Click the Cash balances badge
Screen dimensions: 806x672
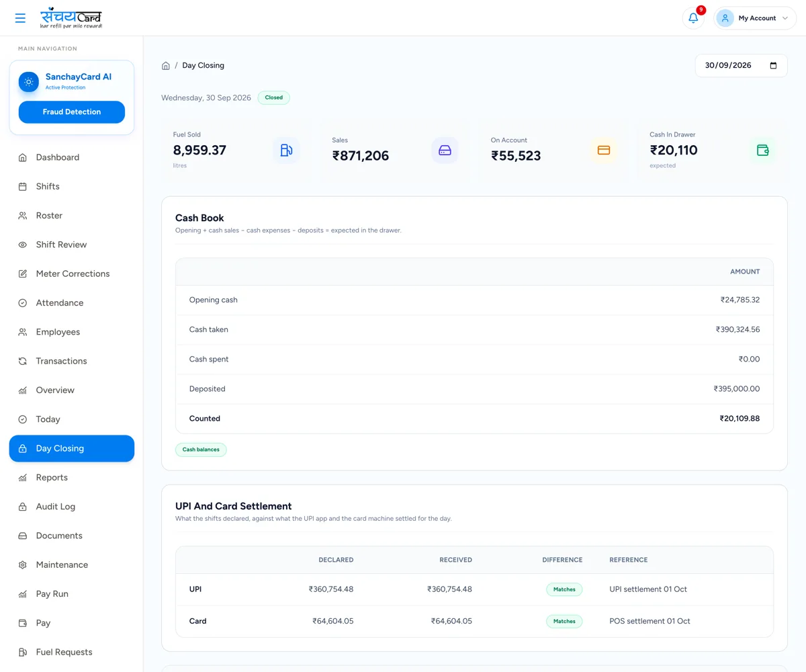pos(201,450)
